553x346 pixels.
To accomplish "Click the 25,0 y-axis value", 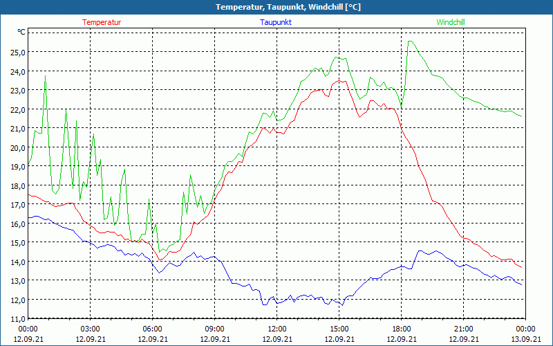I will (18, 53).
